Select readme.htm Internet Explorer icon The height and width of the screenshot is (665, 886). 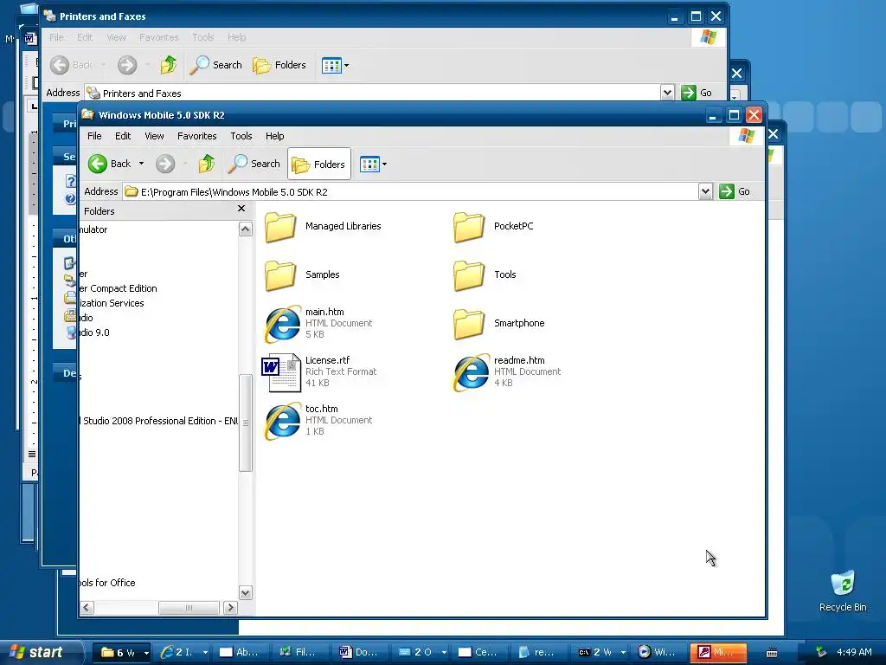(x=471, y=372)
